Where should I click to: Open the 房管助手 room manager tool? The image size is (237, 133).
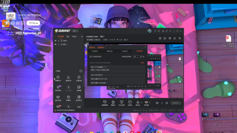point(68,79)
